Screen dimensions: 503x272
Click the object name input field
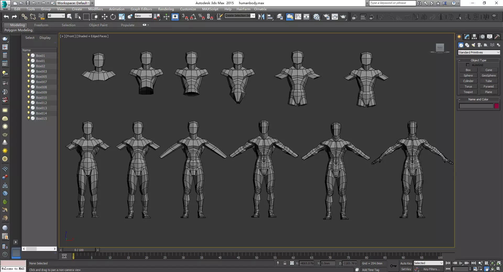click(476, 106)
